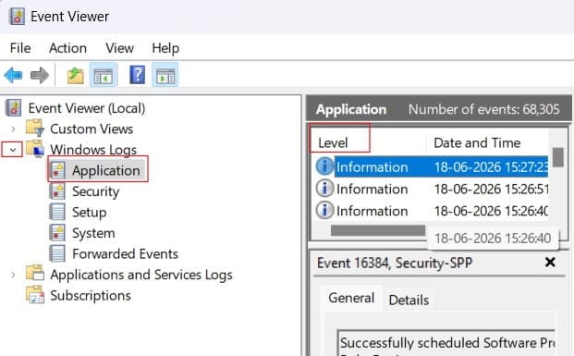The image size is (574, 356).
Task: Select the System log tree item
Action: pos(93,233)
